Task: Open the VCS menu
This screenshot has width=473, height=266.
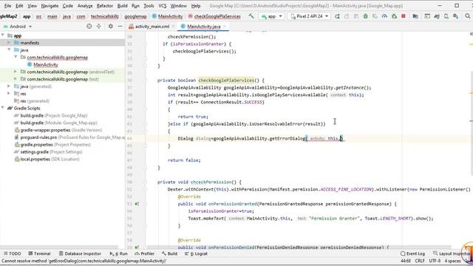Action: tap(163, 6)
